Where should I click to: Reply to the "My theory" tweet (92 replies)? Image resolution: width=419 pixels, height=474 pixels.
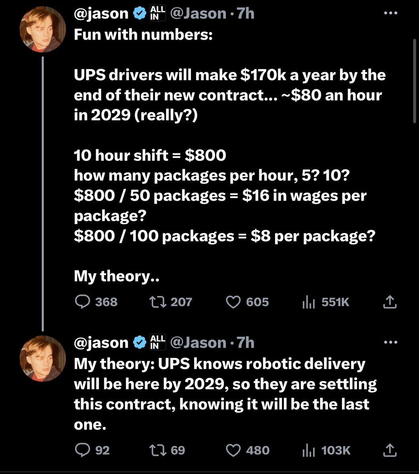click(82, 450)
